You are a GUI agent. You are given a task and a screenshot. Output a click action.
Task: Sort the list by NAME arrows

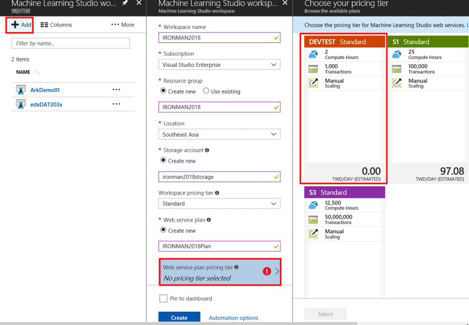pyautogui.click(x=37, y=72)
